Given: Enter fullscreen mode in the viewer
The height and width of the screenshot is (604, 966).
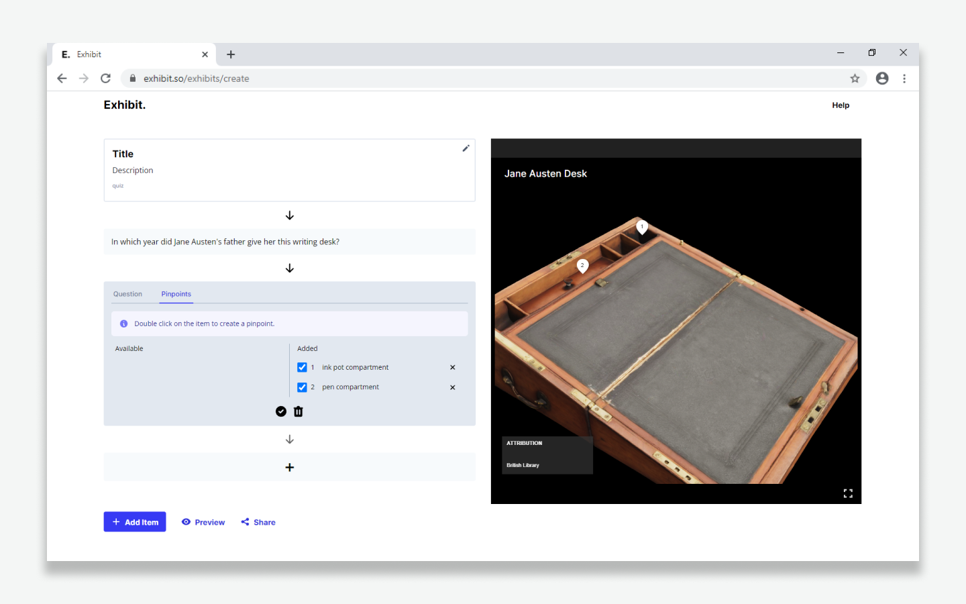Looking at the screenshot, I should click(x=848, y=493).
